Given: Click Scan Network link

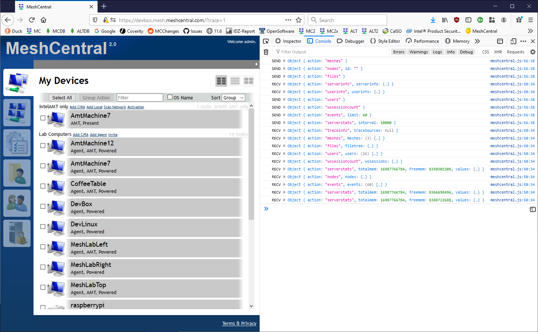Looking at the screenshot, I should tap(115, 107).
